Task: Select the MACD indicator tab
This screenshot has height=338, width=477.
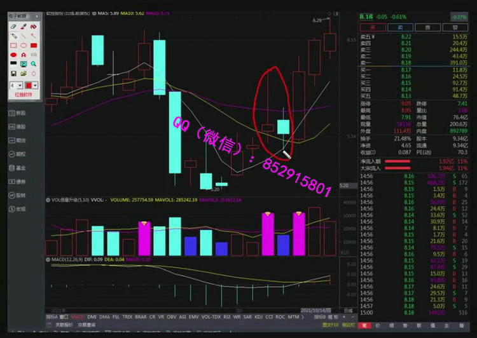Action: pyautogui.click(x=78, y=316)
